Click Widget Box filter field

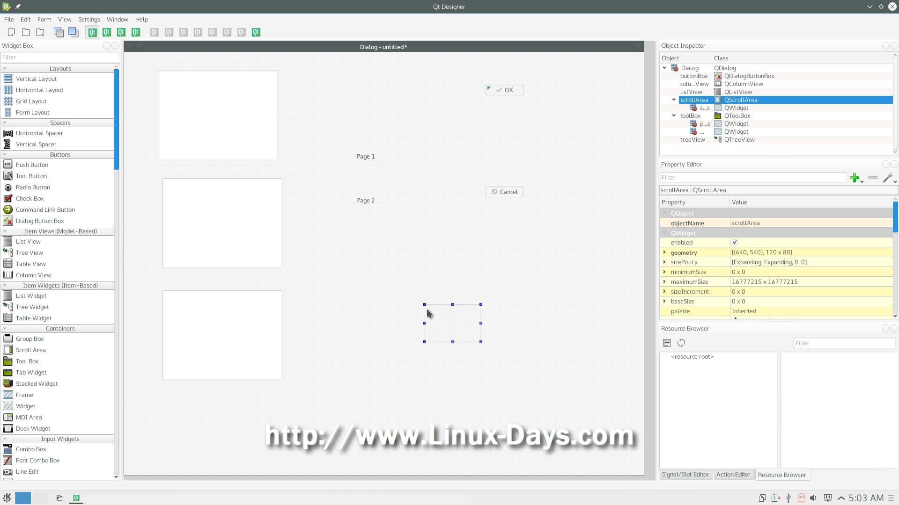[x=60, y=57]
